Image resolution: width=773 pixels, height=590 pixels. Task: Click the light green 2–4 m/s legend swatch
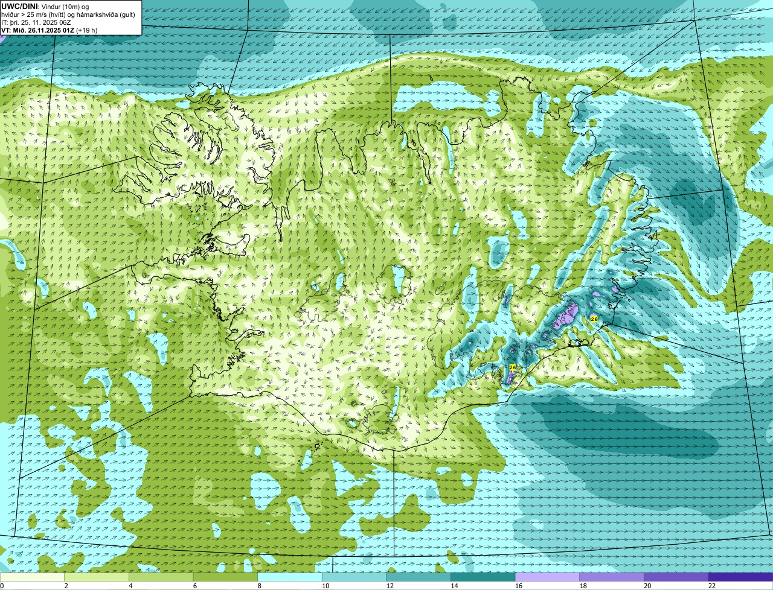(x=97, y=577)
